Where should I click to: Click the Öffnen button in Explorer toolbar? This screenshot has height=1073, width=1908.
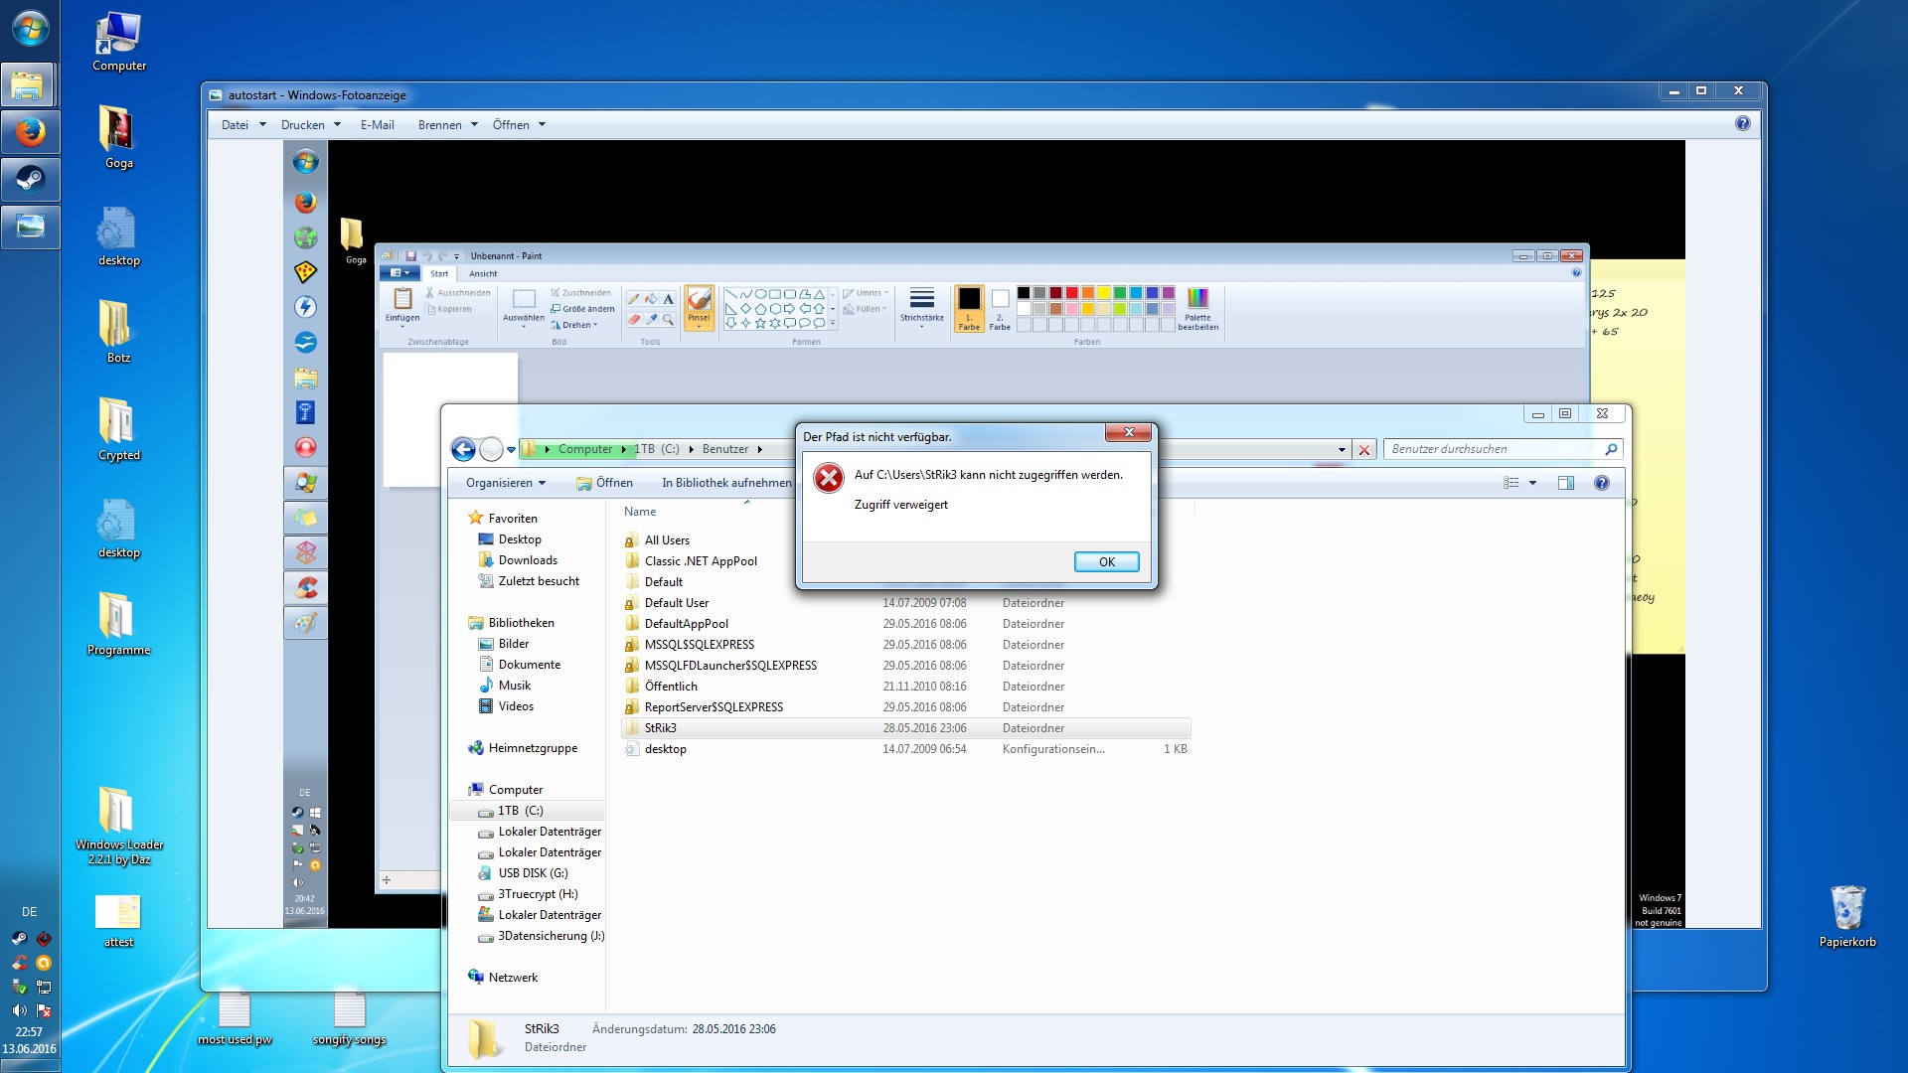tap(604, 483)
